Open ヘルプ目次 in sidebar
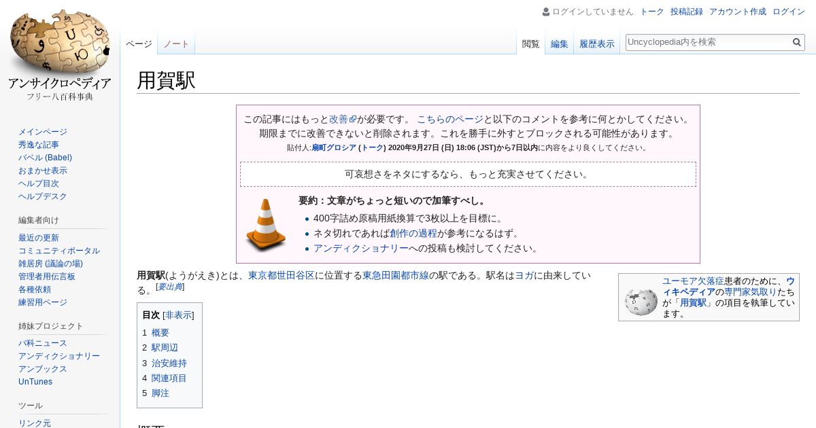The image size is (816, 428). click(39, 183)
